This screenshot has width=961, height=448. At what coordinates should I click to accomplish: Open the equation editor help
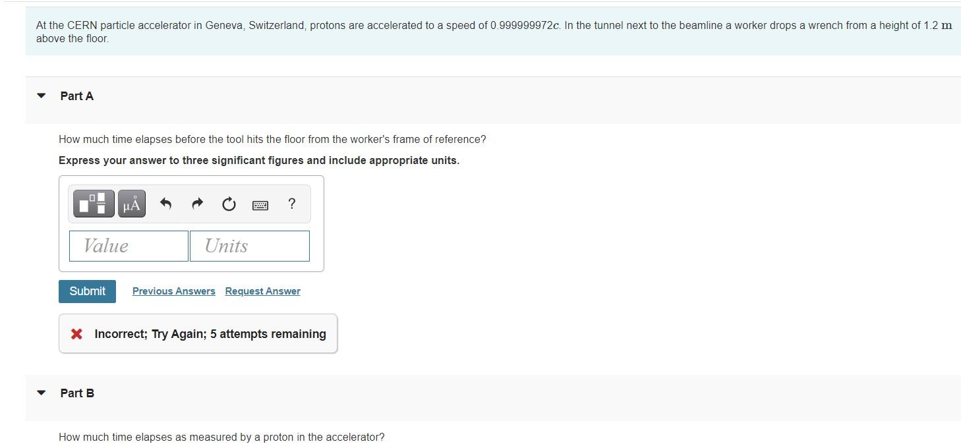tap(291, 204)
